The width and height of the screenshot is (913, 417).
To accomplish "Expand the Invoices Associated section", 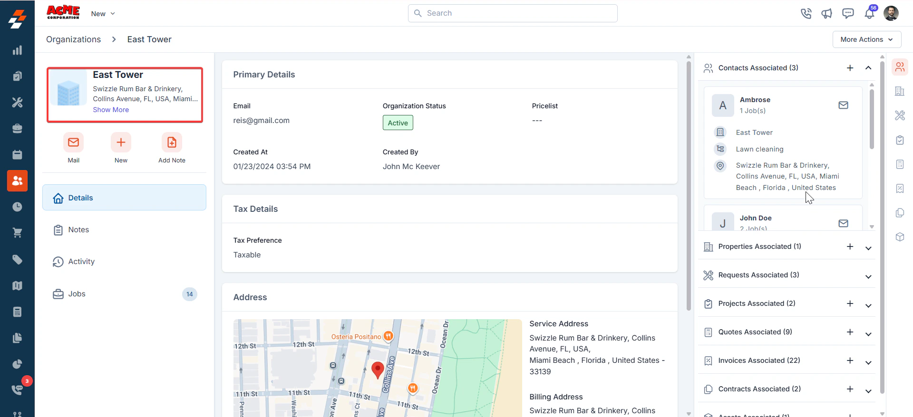I will coord(868,362).
